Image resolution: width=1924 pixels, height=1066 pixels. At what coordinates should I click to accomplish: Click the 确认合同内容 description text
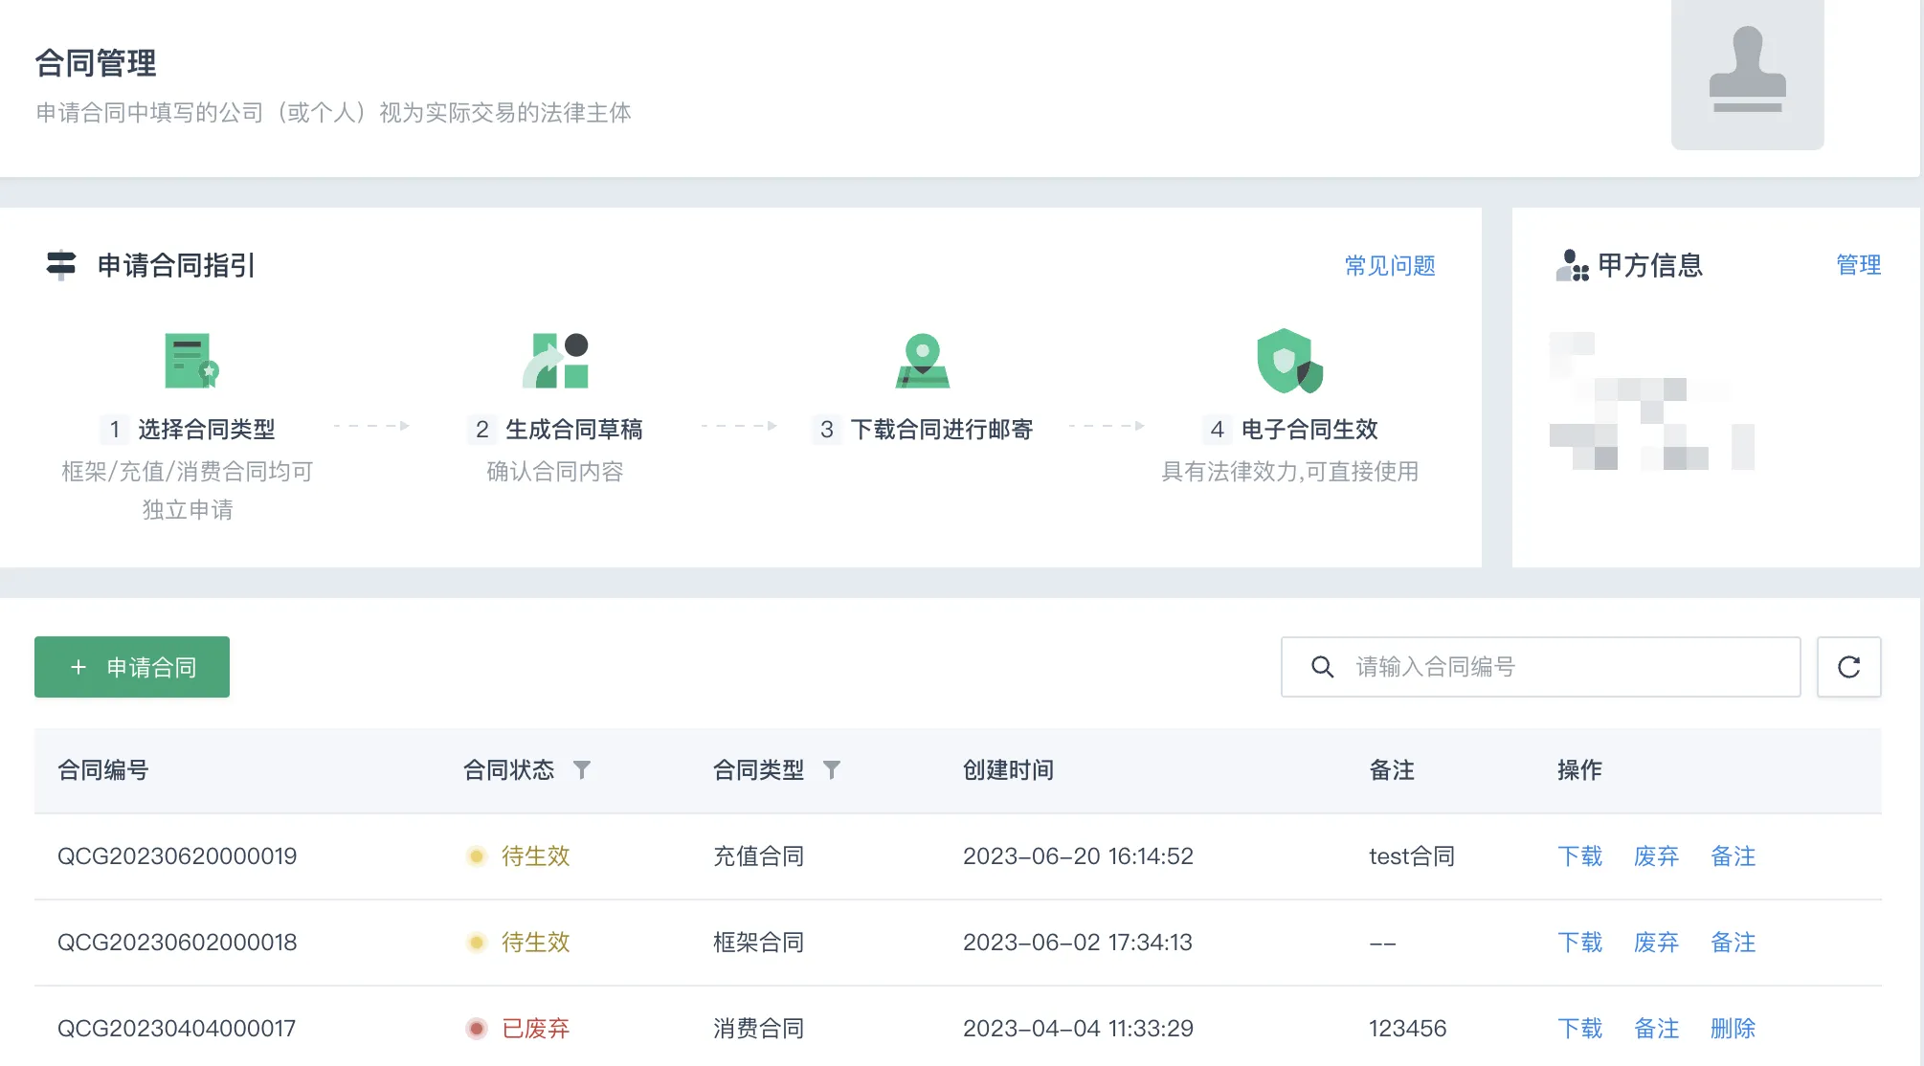click(x=555, y=471)
